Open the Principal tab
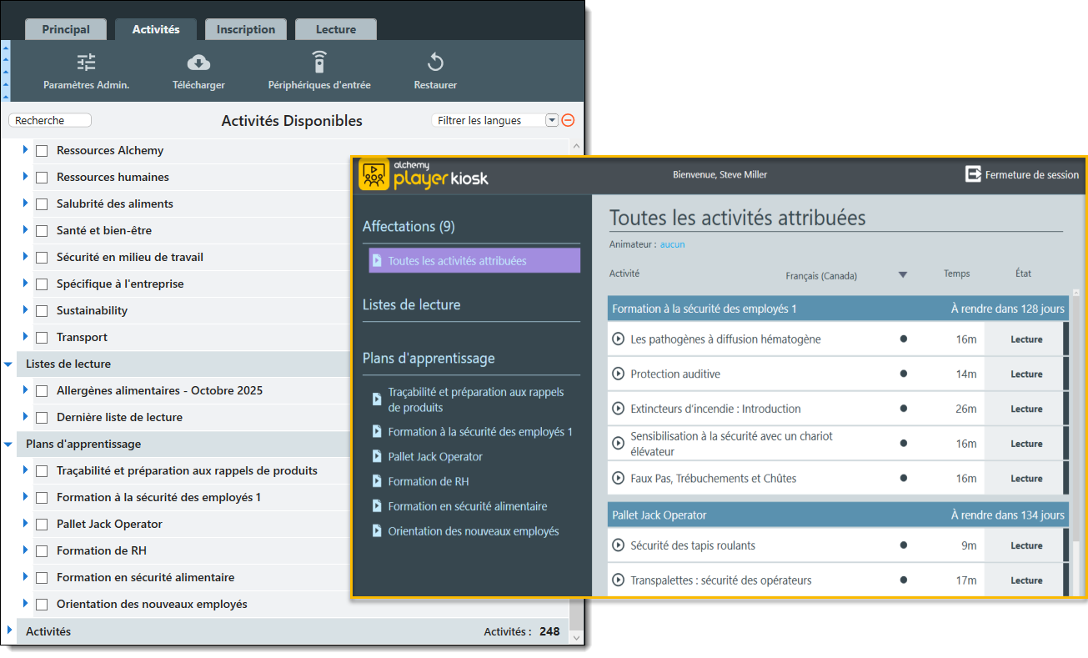Image resolution: width=1088 pixels, height=658 pixels. (x=66, y=29)
